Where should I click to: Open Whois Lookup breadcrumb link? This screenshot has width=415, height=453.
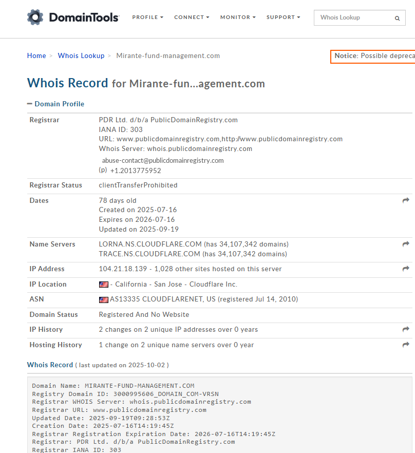coord(81,56)
